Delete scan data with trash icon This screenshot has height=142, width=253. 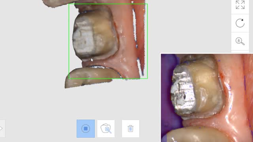tap(130, 129)
